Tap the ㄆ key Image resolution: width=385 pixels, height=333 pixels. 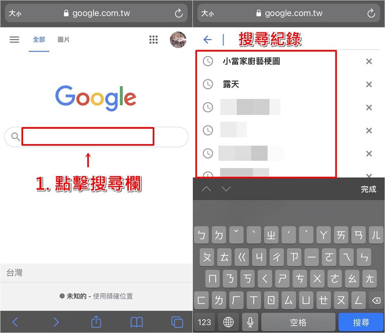click(207, 257)
